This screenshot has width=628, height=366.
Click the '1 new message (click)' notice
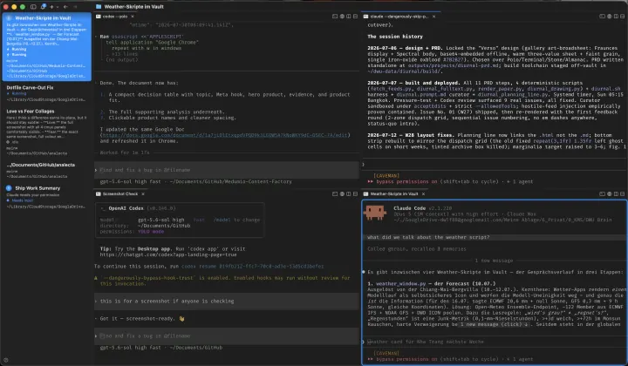[494, 324]
